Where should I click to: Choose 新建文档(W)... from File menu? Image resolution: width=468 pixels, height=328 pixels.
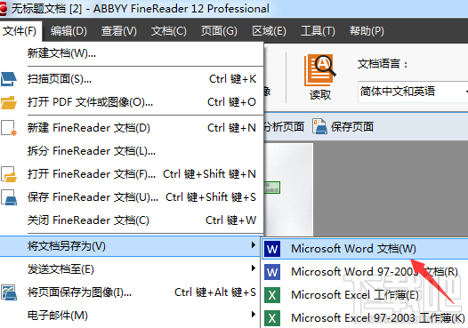[x=132, y=53]
